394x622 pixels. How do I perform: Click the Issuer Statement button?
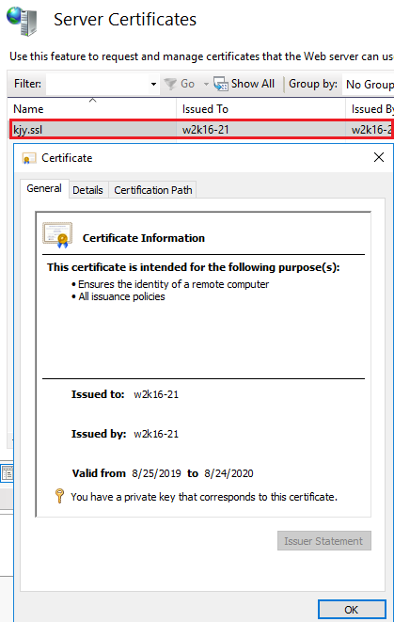pos(323,541)
